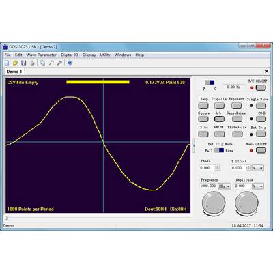This screenshot has height=273, width=273.
Task: Toggle the Wave ON/OFF button
Action: pos(261,150)
